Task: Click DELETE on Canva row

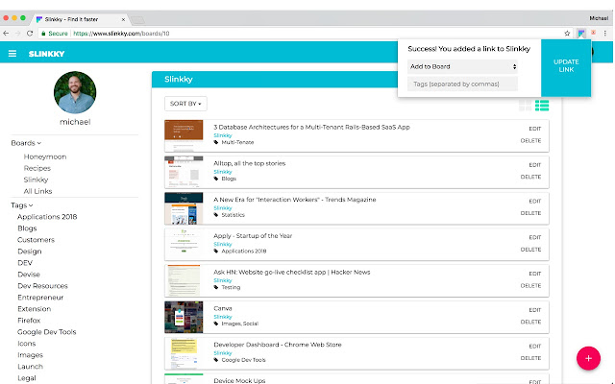Action: pyautogui.click(x=530, y=322)
